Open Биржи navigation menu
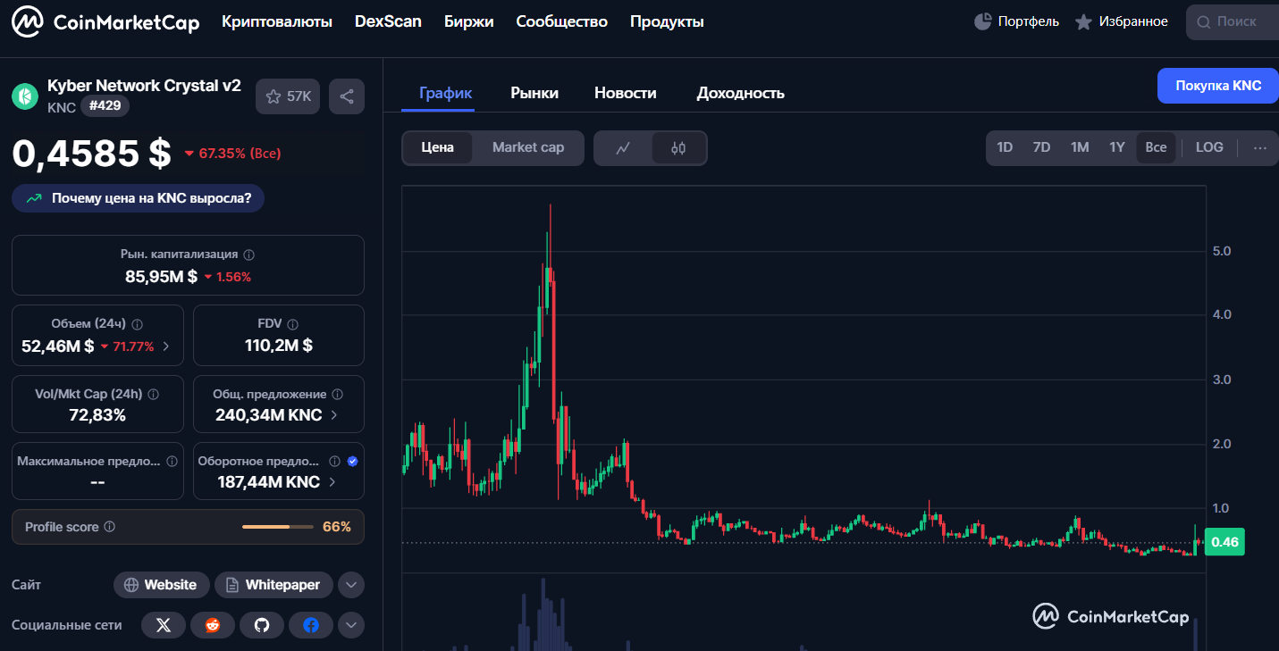 (468, 21)
